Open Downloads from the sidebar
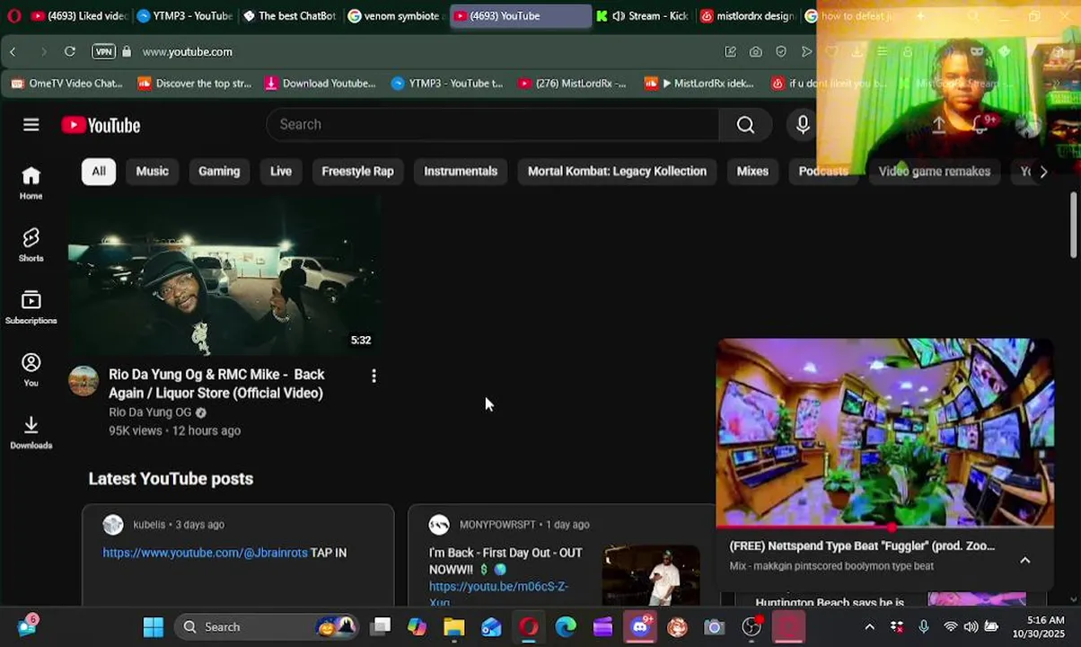The image size is (1081, 647). (x=31, y=432)
